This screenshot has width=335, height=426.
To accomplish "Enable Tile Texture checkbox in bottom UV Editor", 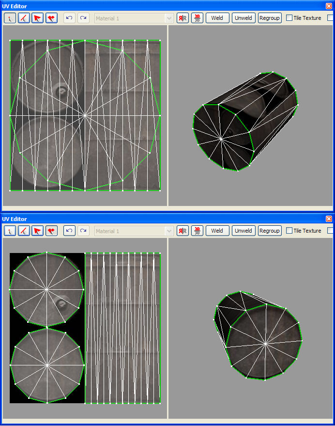I will point(289,231).
